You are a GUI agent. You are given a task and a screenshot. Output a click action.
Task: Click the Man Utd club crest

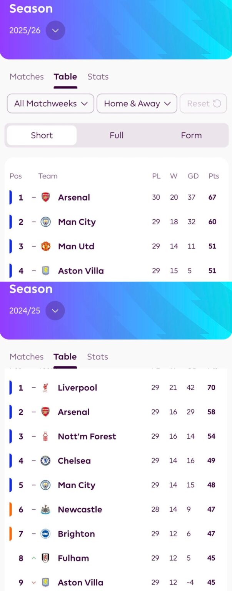point(45,246)
